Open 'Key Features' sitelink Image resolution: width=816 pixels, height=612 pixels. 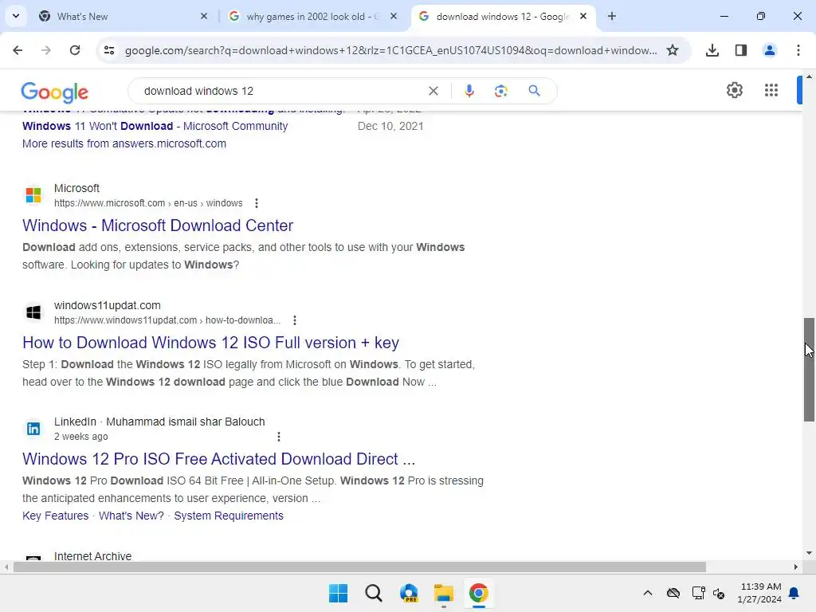coord(55,516)
